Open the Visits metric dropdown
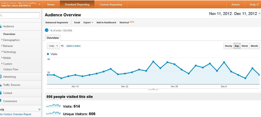The image size is (261, 117). 54,46
